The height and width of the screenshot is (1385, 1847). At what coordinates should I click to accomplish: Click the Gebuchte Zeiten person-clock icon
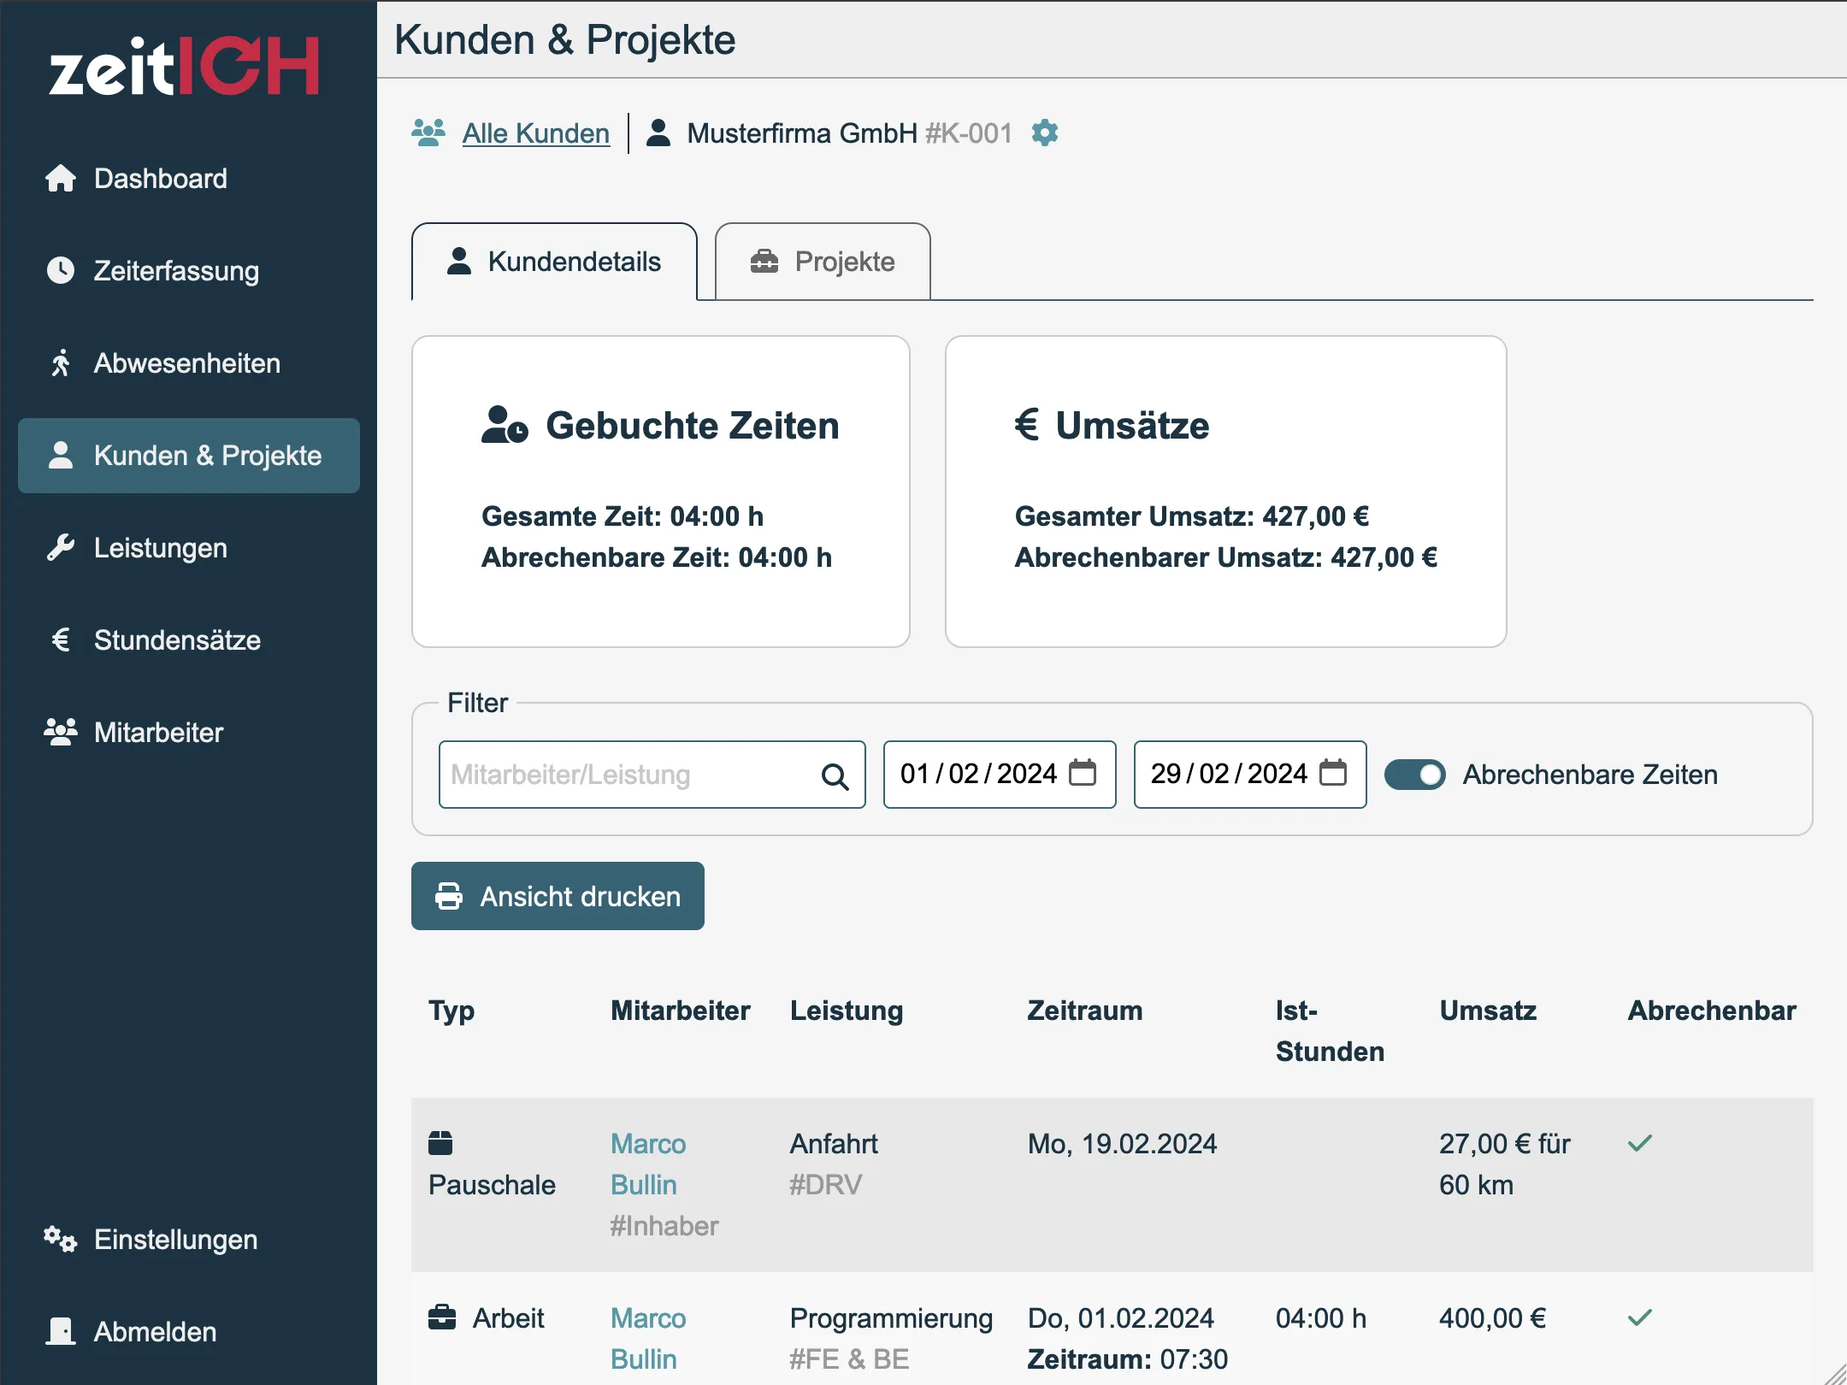(x=505, y=425)
